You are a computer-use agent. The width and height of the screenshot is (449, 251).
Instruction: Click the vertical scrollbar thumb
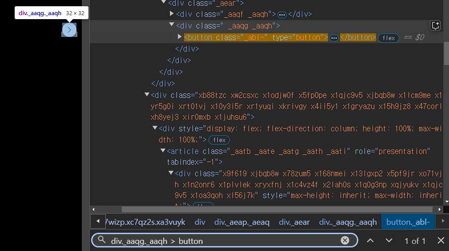[x=447, y=53]
